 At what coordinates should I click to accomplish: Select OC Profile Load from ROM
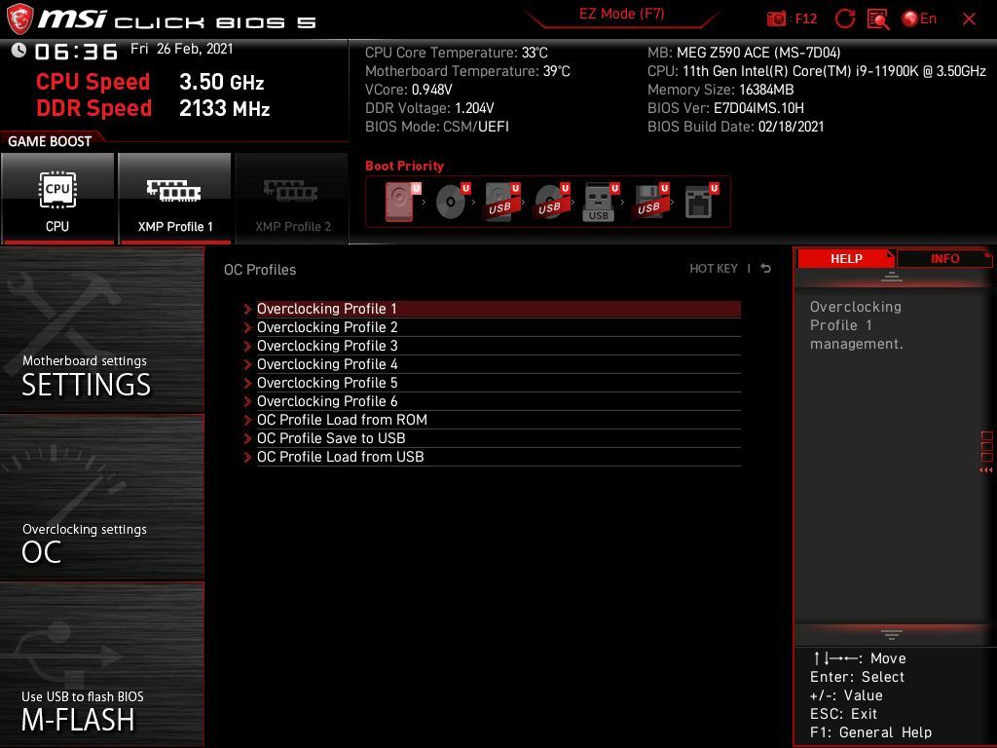click(x=498, y=420)
